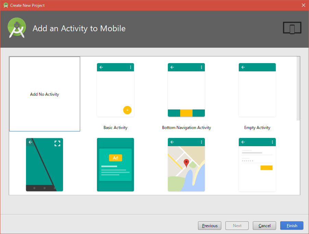Click the tablet form factor icon top right
This screenshot has width=309, height=234.
(292, 28)
